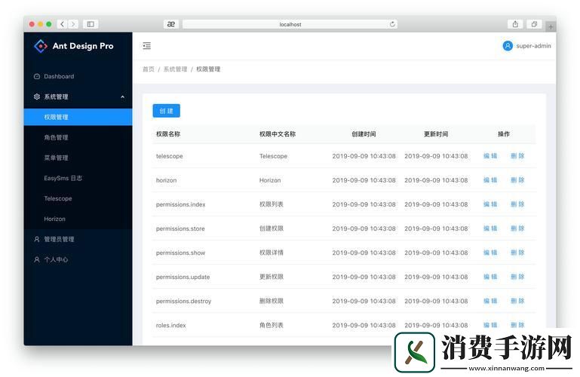Open 菜单管理 in the sidebar
The image size is (580, 377).
(x=78, y=158)
